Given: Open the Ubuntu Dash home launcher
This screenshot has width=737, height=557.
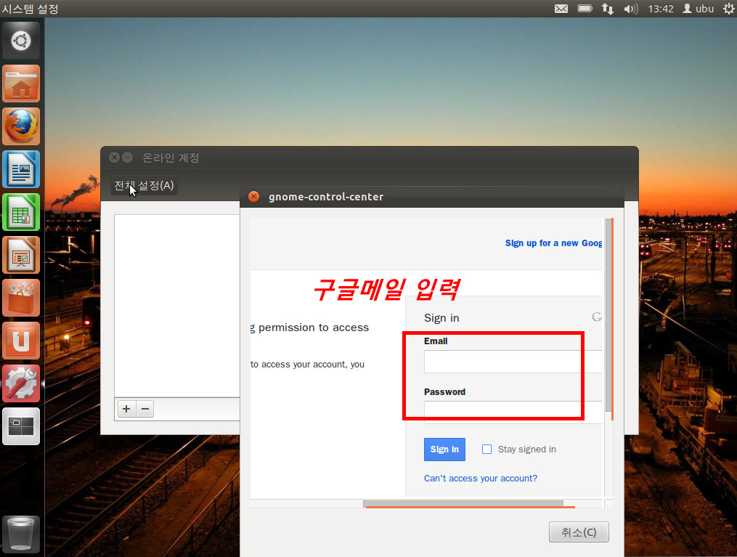Looking at the screenshot, I should (x=21, y=41).
